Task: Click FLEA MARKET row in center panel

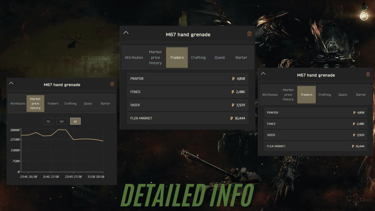Action: 188,118
